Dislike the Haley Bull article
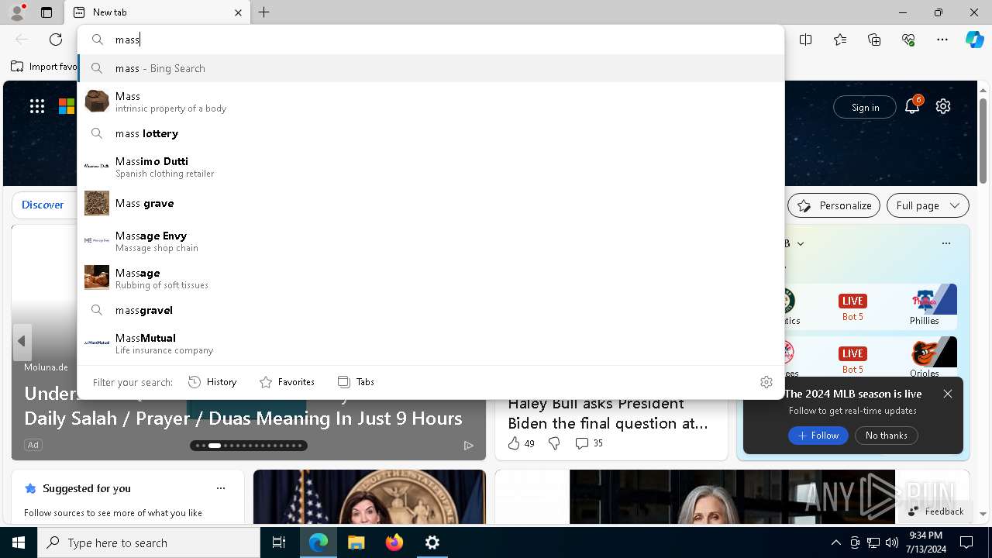This screenshot has height=558, width=992. point(554,443)
